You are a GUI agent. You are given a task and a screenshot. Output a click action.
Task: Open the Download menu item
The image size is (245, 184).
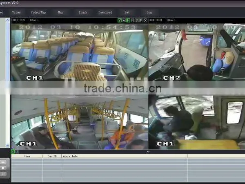pos(105,12)
